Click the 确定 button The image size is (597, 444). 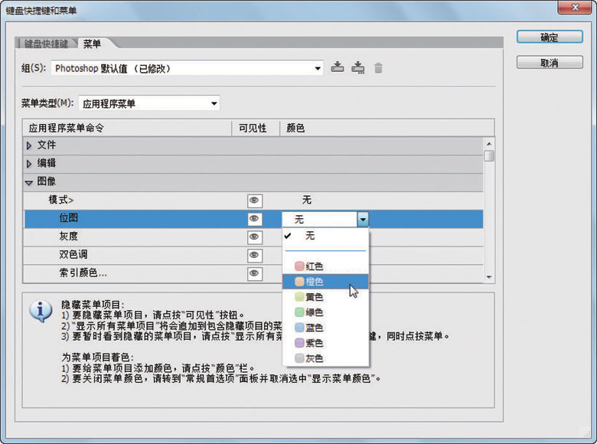[x=549, y=37]
